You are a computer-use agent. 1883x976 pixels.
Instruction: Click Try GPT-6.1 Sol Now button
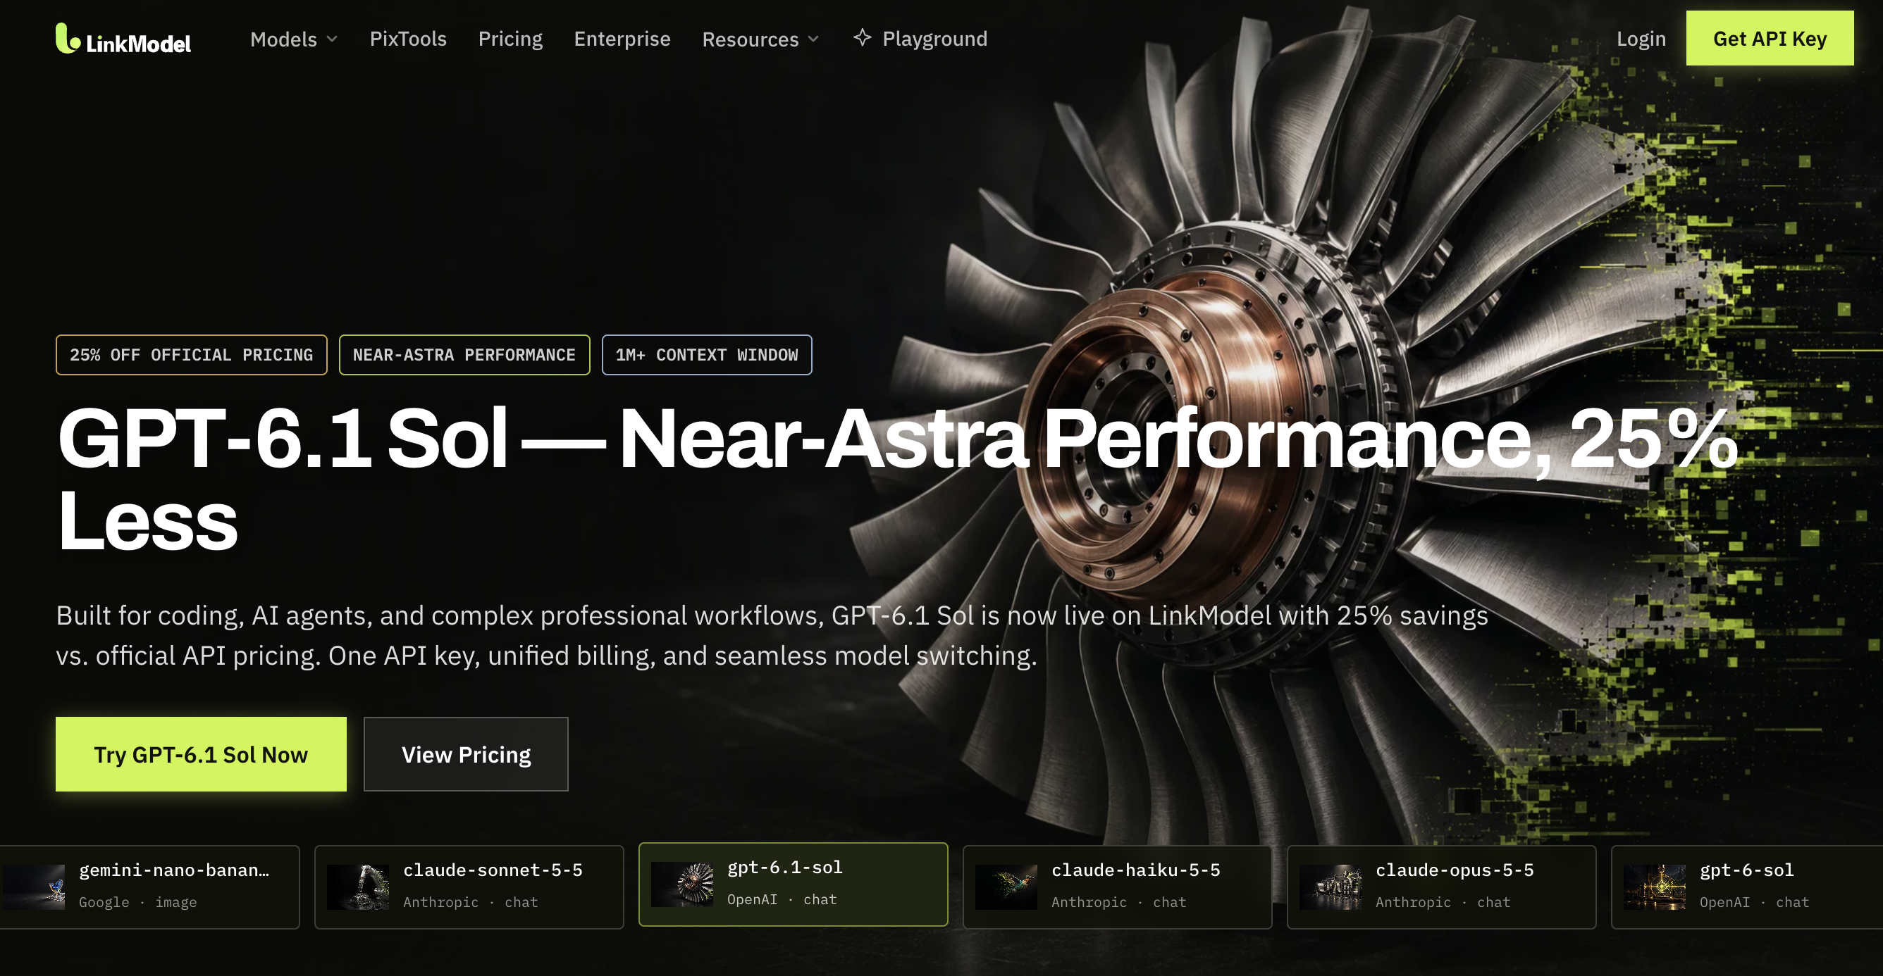[201, 754]
